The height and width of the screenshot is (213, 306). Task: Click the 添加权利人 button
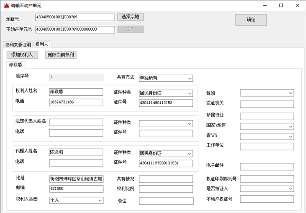coord(22,55)
